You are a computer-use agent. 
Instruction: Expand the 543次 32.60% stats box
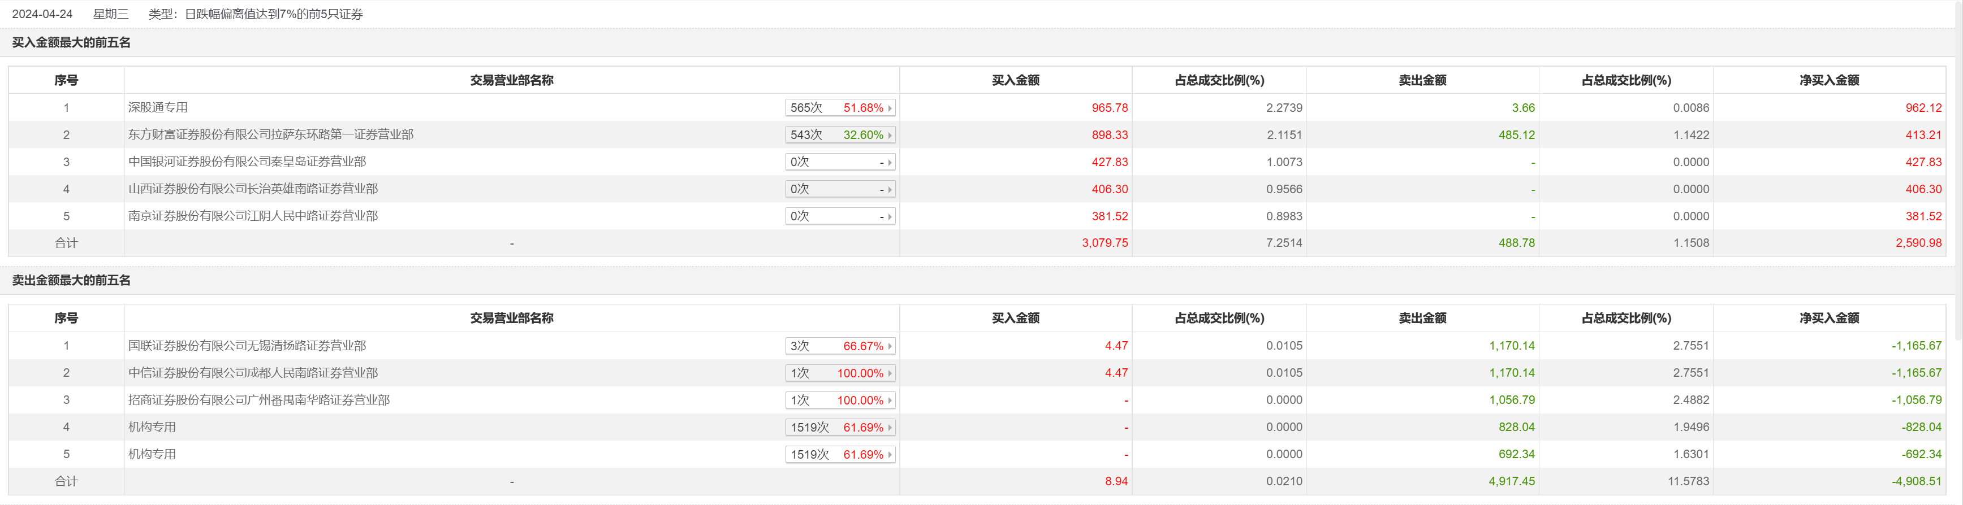[x=889, y=136]
